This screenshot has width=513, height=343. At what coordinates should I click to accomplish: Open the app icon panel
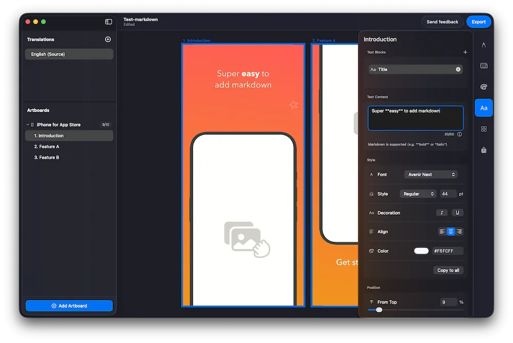[x=483, y=150]
